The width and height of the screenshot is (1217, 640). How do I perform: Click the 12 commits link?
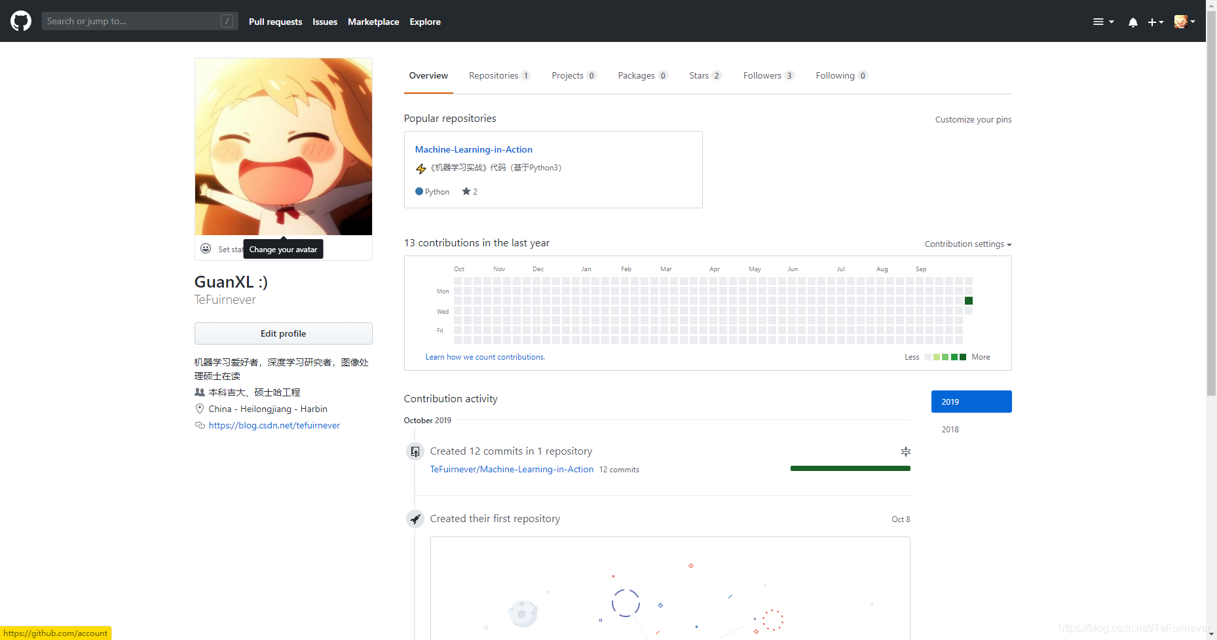[619, 470]
